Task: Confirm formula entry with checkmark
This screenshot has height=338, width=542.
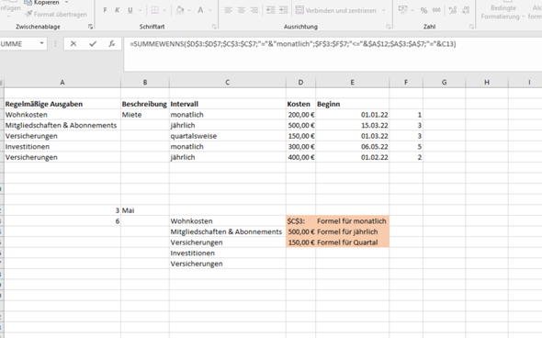Action: tap(93, 44)
